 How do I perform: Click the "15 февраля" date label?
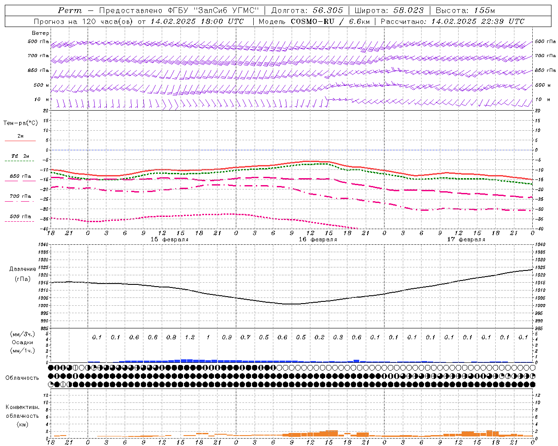coord(170,240)
